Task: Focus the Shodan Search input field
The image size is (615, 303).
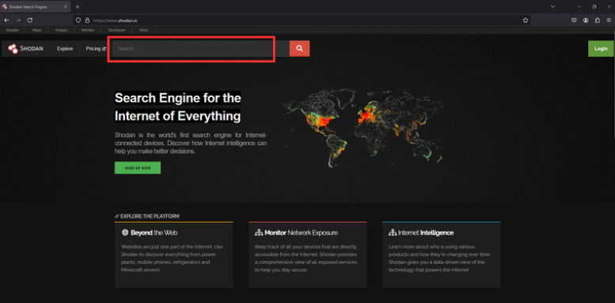Action: [x=201, y=48]
